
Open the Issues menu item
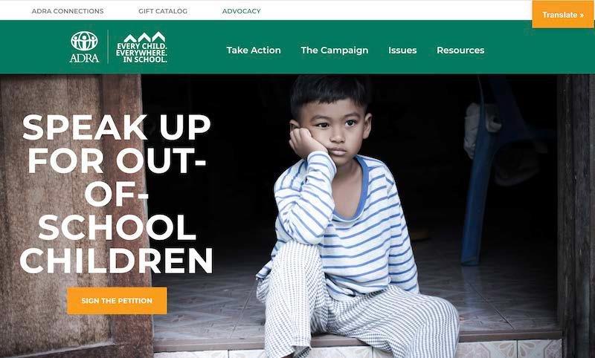[402, 50]
